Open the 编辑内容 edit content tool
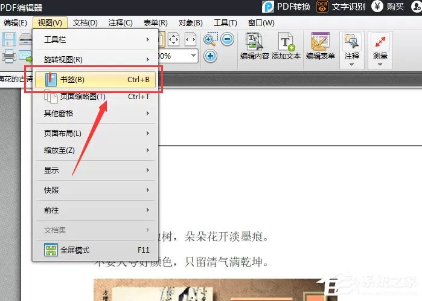The height and width of the screenshot is (301, 422). [254, 46]
